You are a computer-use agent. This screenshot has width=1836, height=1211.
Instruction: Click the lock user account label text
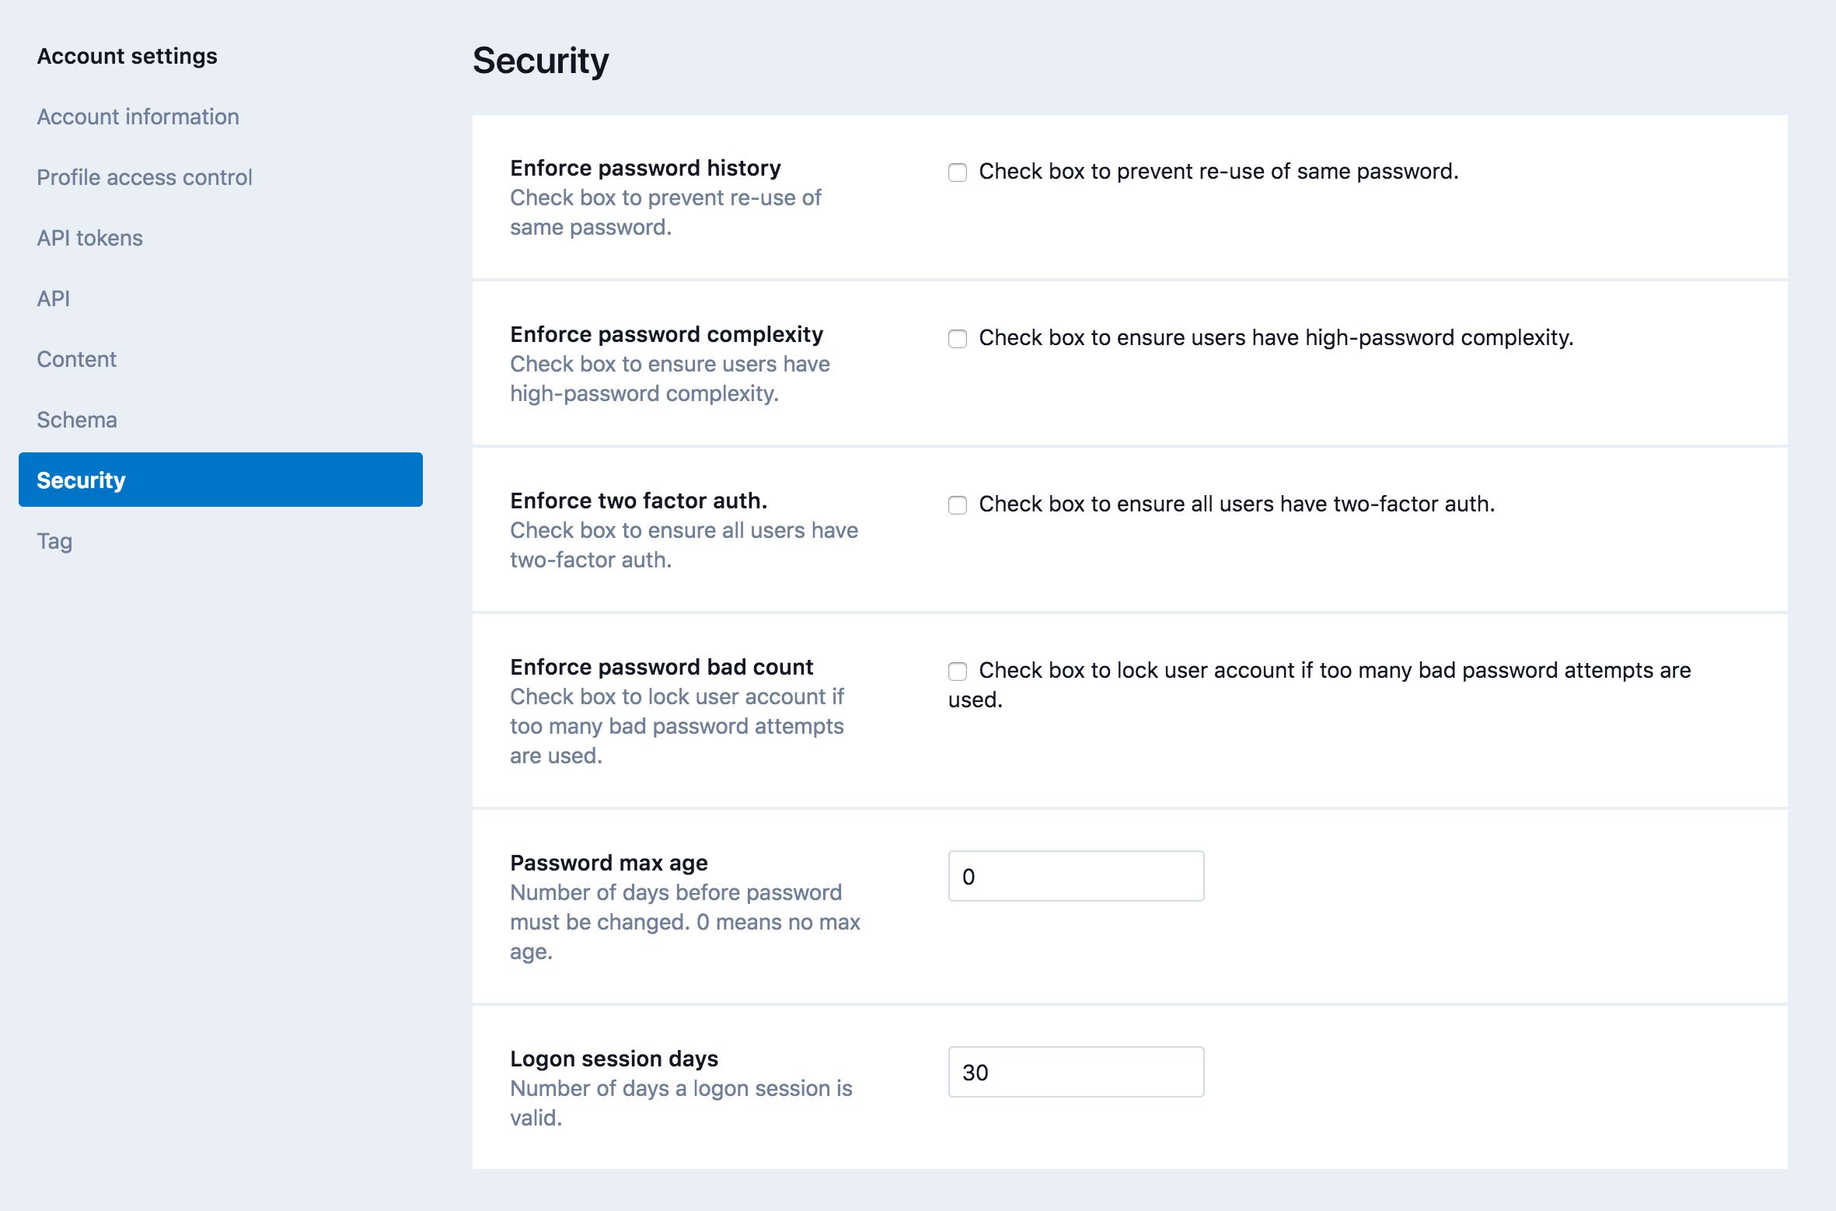(x=1334, y=670)
